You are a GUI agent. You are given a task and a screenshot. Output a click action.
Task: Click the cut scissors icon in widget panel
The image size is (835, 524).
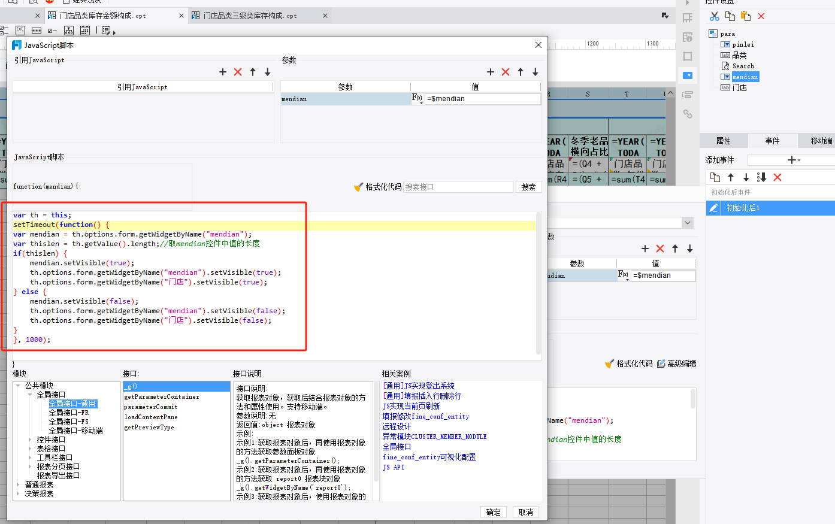[715, 16]
